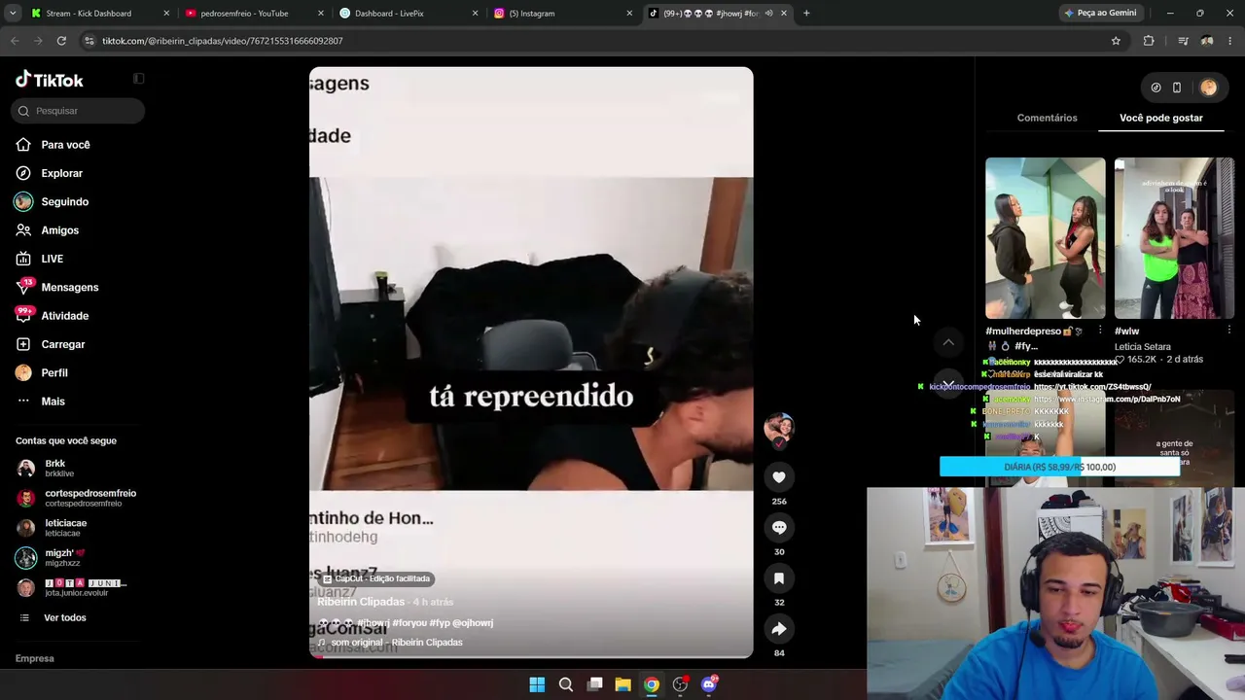Open followed account cortespedrosemfreio
Viewport: 1245px width, 700px height.
tap(77, 498)
